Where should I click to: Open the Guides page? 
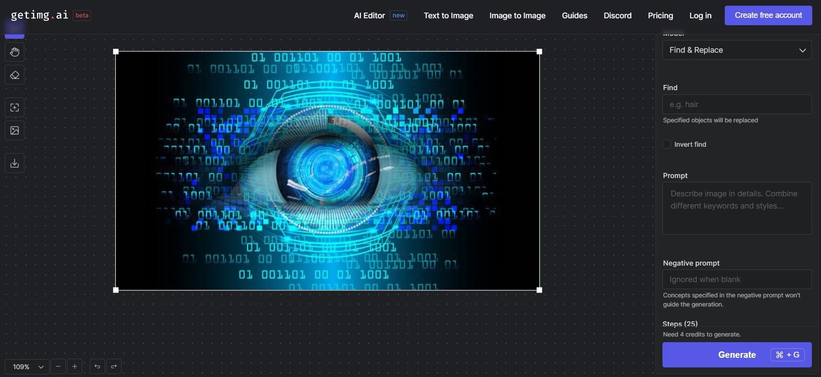[574, 16]
